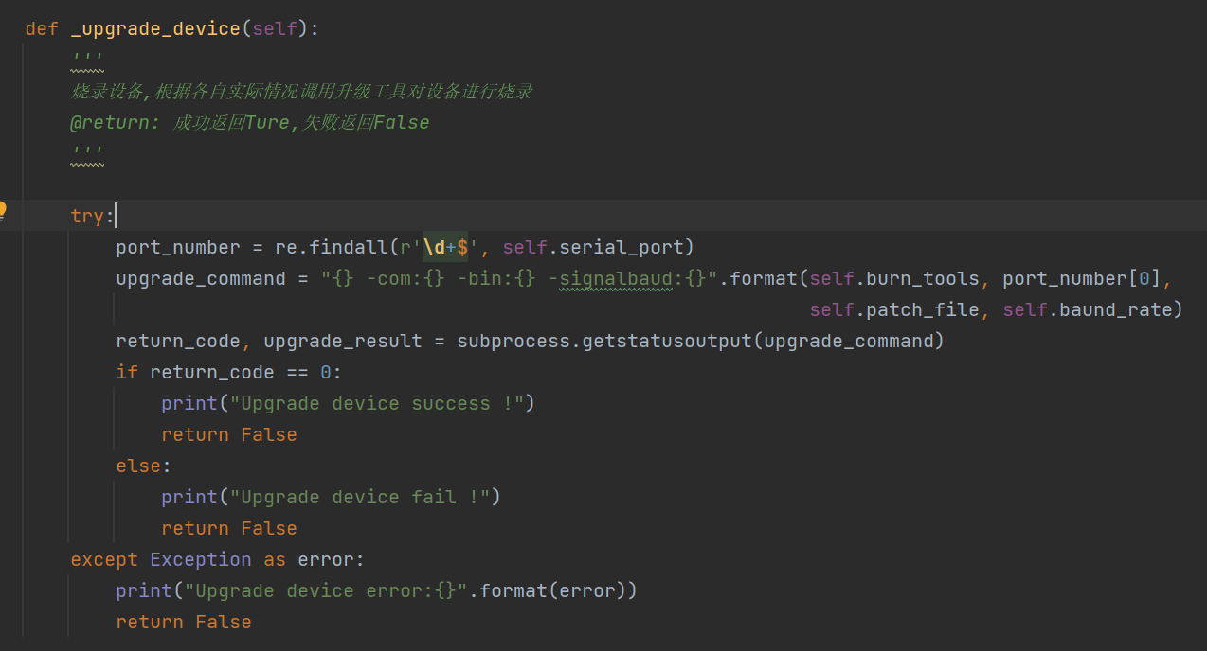Click the "Upgrade device error:{}" string
This screenshot has width=1207, height=651.
pyautogui.click(x=326, y=590)
